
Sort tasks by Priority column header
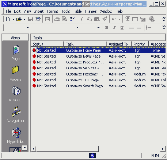[140, 44]
